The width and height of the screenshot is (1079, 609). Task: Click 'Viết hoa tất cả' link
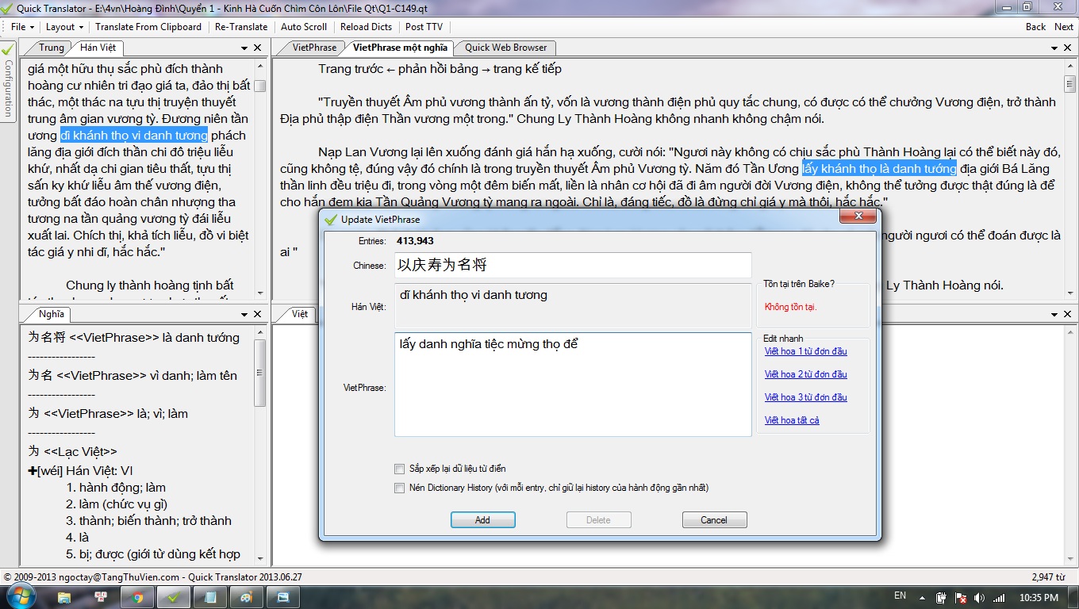coord(791,420)
